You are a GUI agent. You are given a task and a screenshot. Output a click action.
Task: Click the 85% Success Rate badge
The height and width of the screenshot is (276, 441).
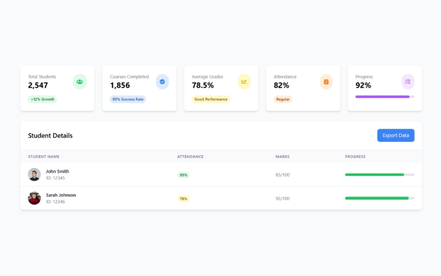(x=128, y=99)
